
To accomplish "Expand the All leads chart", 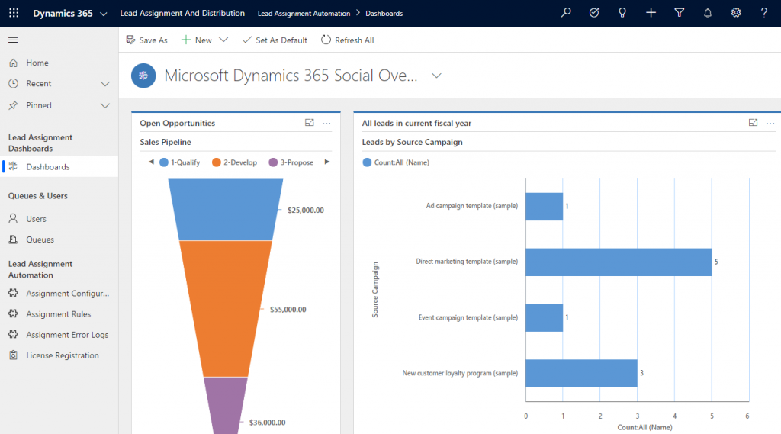I will (x=753, y=123).
